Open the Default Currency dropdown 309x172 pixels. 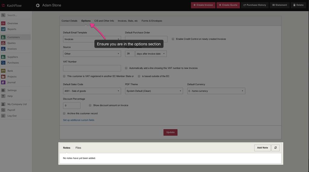(x=216, y=91)
